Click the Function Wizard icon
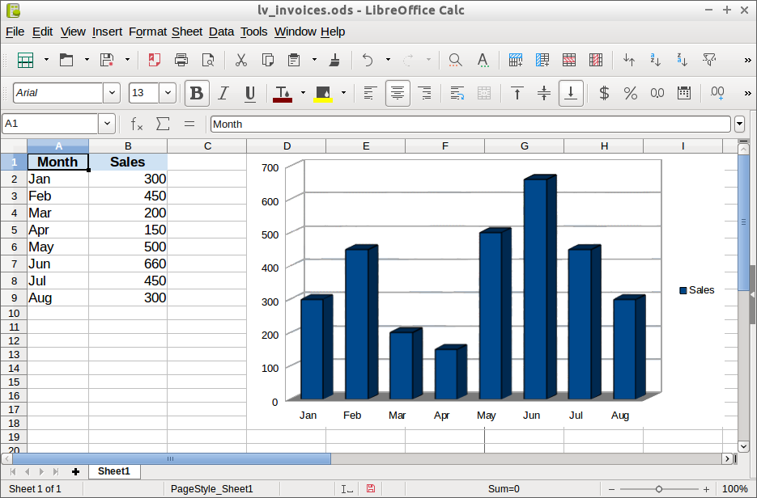The image size is (757, 498). pos(137,124)
